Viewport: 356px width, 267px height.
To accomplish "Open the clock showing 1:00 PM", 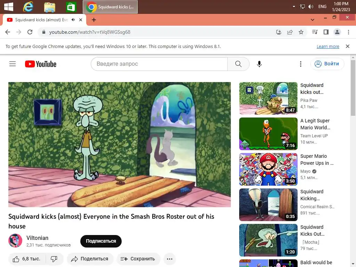I will [341, 7].
